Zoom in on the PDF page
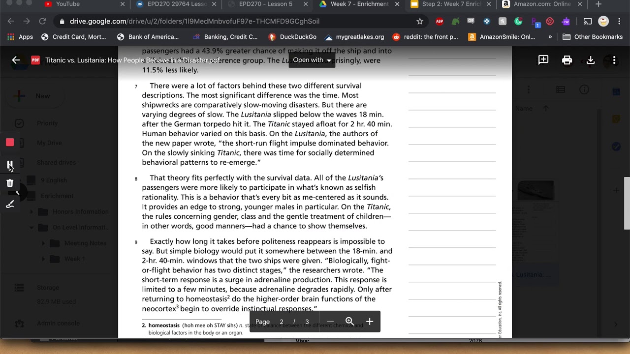The image size is (630, 354). [370, 322]
